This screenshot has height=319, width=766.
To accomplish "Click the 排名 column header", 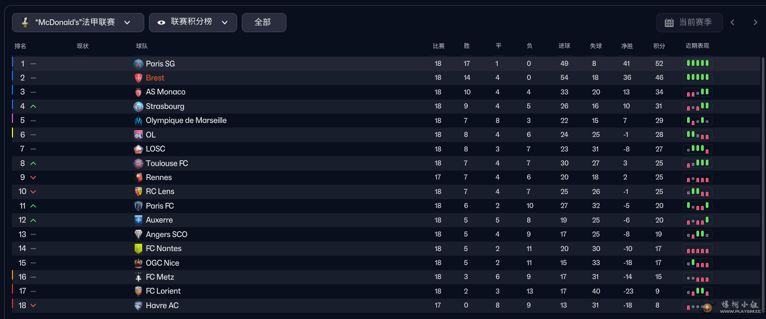I will [x=20, y=46].
